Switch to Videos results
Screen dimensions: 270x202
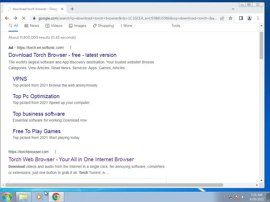pyautogui.click(x=54, y=26)
